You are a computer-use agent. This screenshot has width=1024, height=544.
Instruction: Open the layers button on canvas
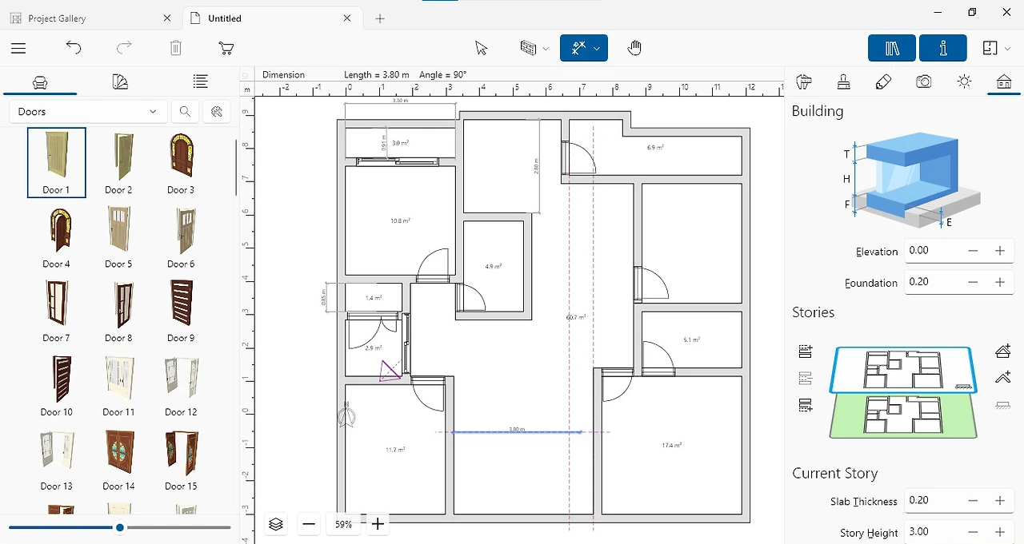tap(276, 524)
